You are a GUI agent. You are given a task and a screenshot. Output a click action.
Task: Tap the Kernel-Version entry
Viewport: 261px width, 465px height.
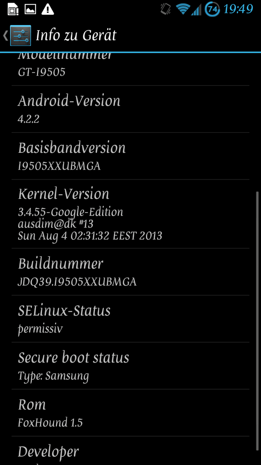click(x=130, y=214)
